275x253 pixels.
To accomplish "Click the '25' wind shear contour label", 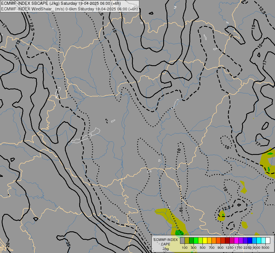I will [68, 244].
